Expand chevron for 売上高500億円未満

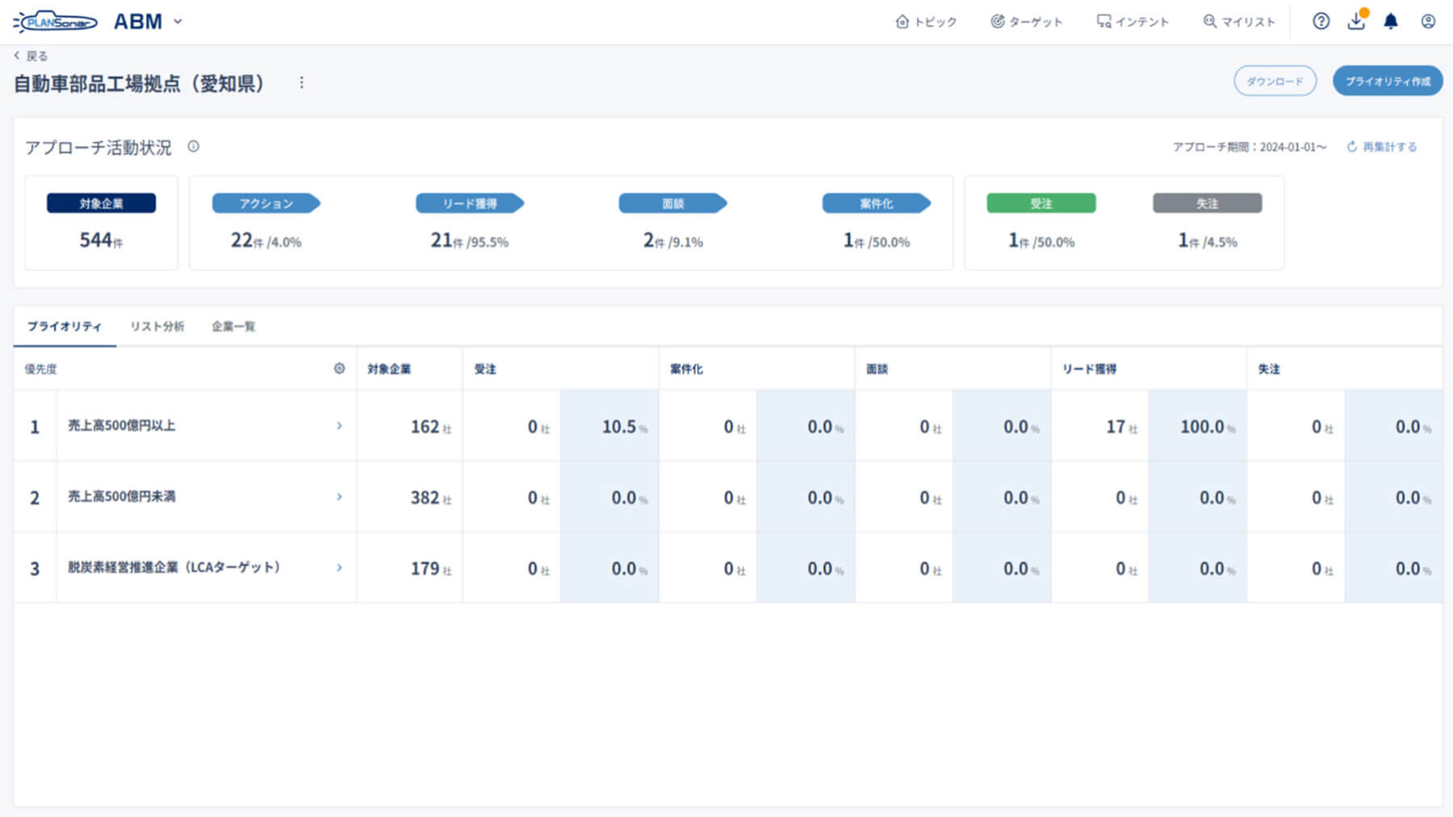[x=339, y=497]
